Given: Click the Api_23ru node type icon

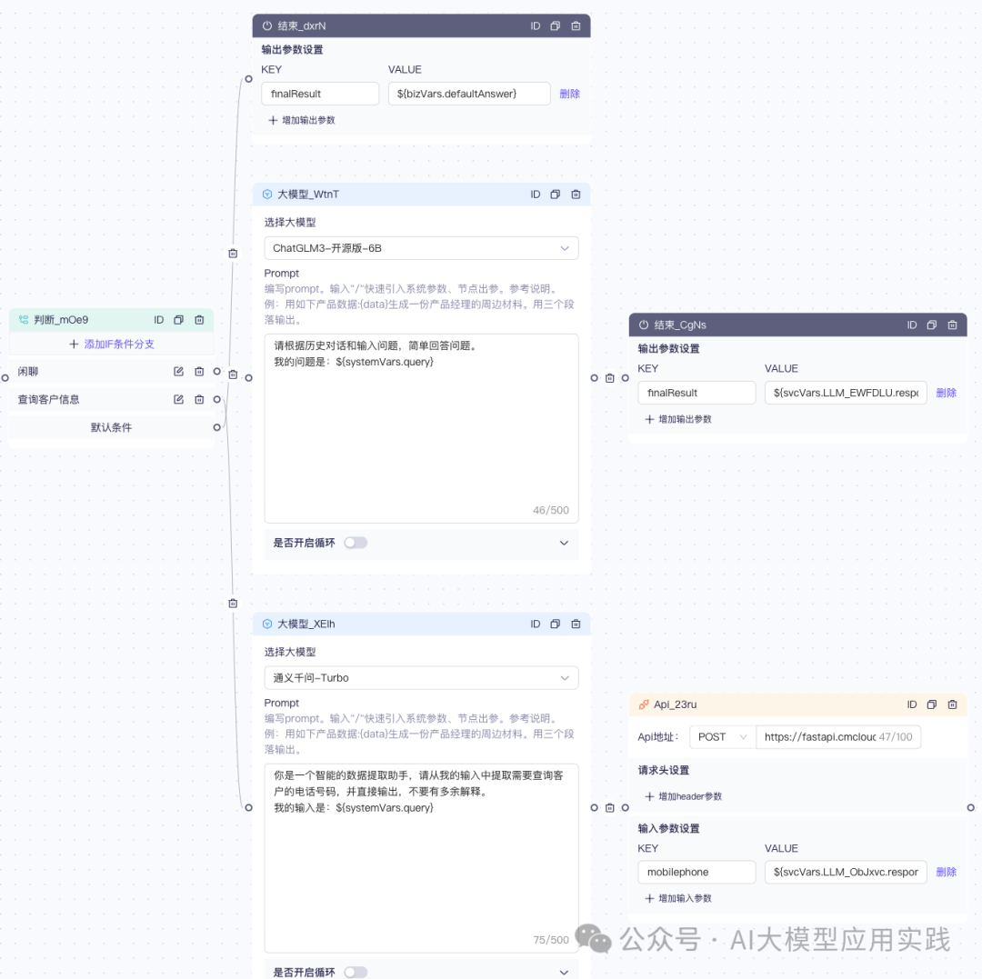Looking at the screenshot, I should [x=643, y=704].
